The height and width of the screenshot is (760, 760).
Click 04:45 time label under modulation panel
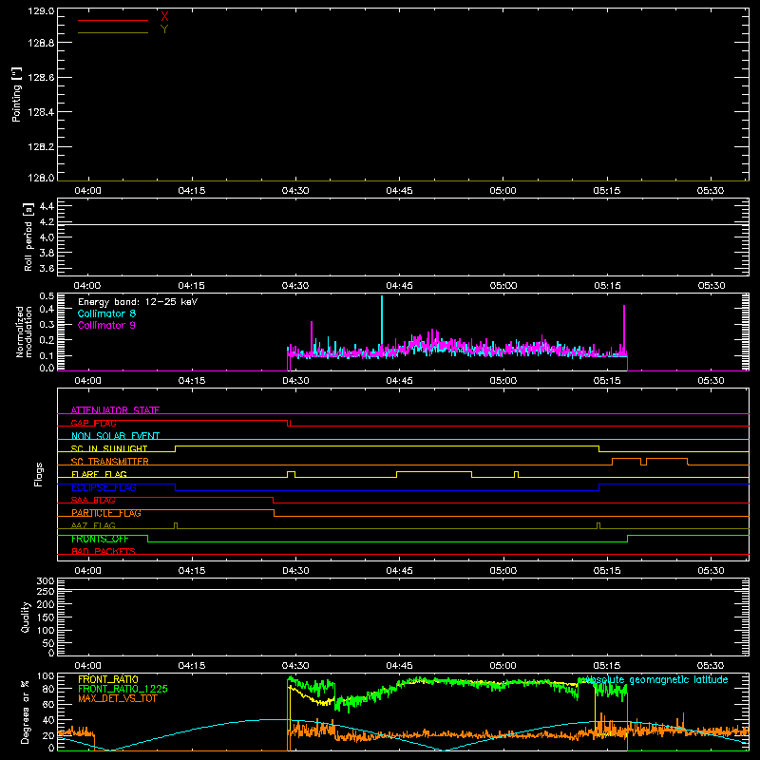[399, 381]
